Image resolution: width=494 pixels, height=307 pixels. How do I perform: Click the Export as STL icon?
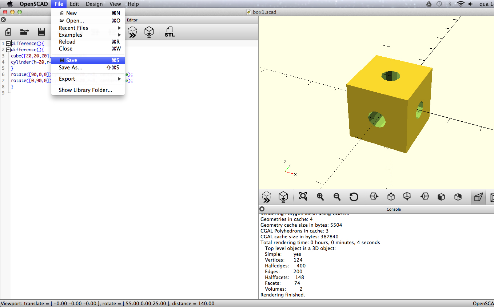tap(170, 32)
